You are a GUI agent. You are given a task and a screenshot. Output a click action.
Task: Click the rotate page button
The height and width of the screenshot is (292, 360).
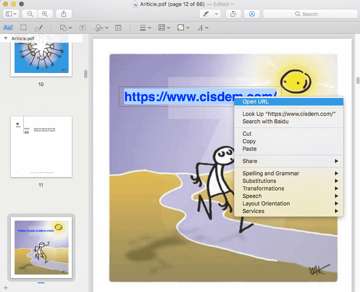[x=233, y=14]
